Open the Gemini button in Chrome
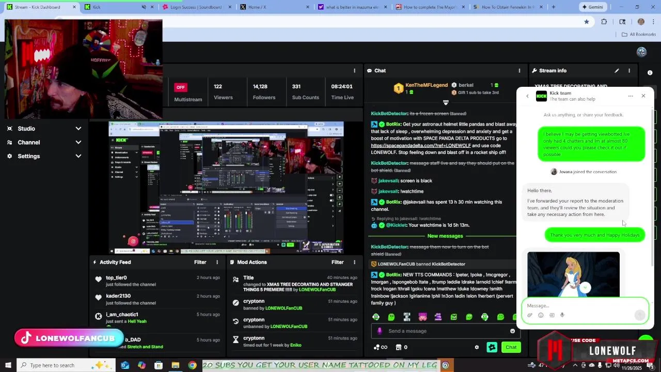661x372 pixels. [x=593, y=7]
